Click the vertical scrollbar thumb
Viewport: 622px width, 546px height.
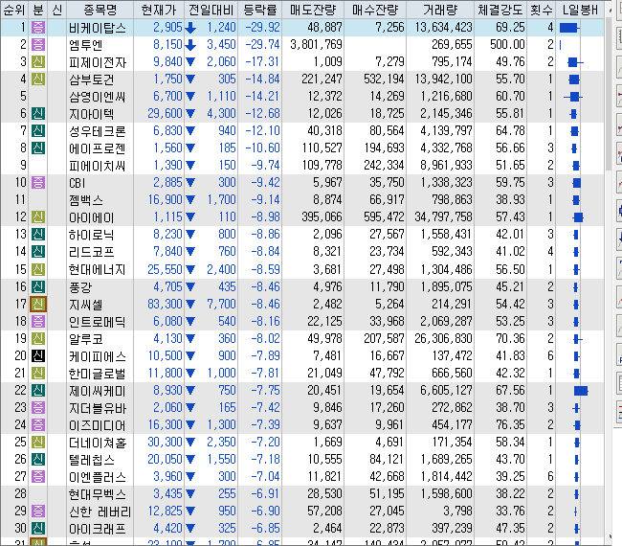coord(610,93)
